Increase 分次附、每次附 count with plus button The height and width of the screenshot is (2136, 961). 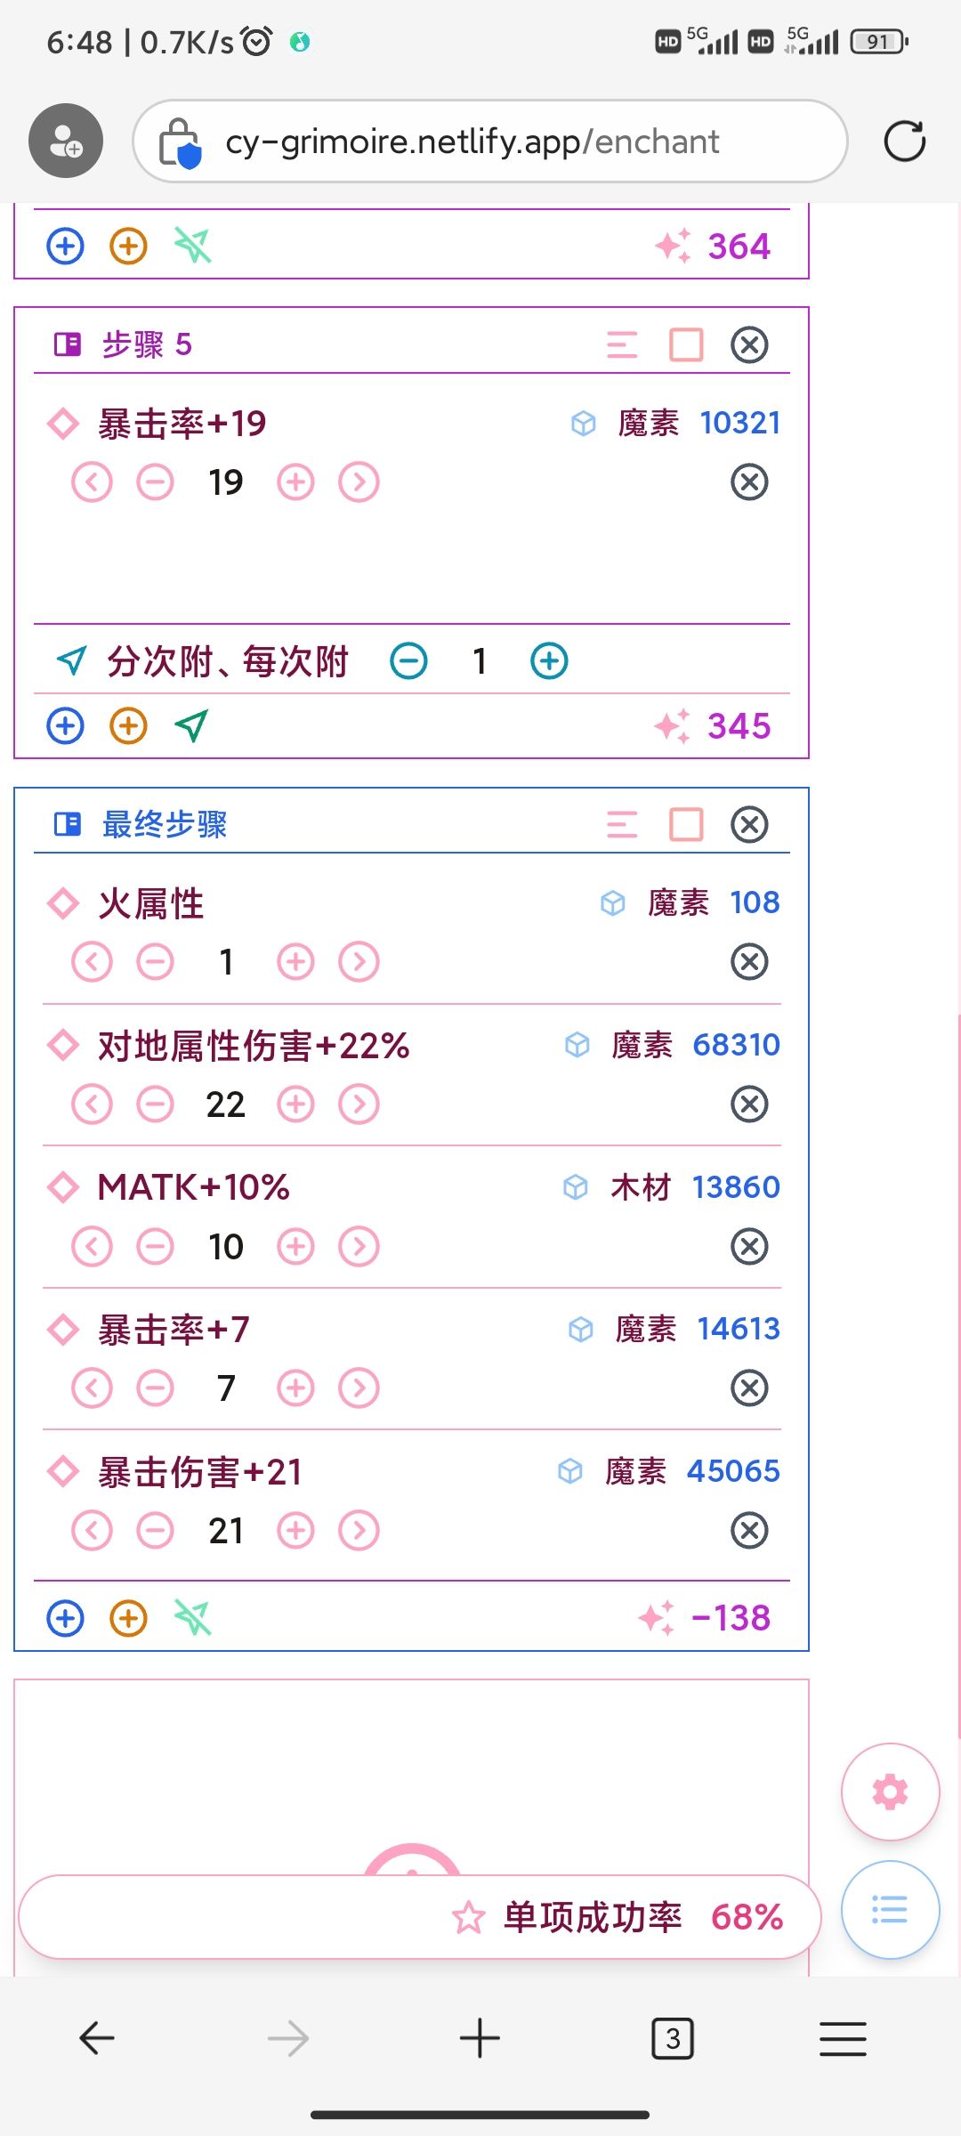(x=549, y=661)
